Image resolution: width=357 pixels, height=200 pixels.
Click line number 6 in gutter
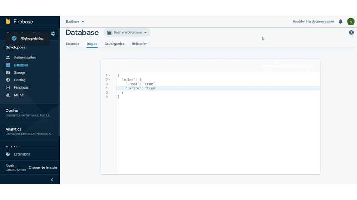(106, 97)
